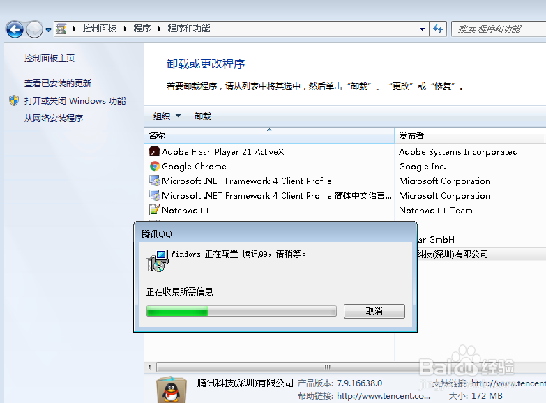Click Adobe Systems Incorporated publisher cell
546x403 pixels.
click(458, 151)
